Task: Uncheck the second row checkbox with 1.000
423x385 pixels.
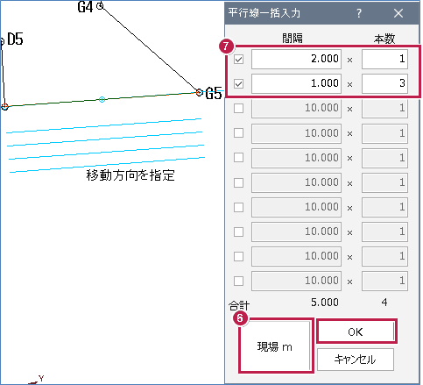Action: coord(238,84)
